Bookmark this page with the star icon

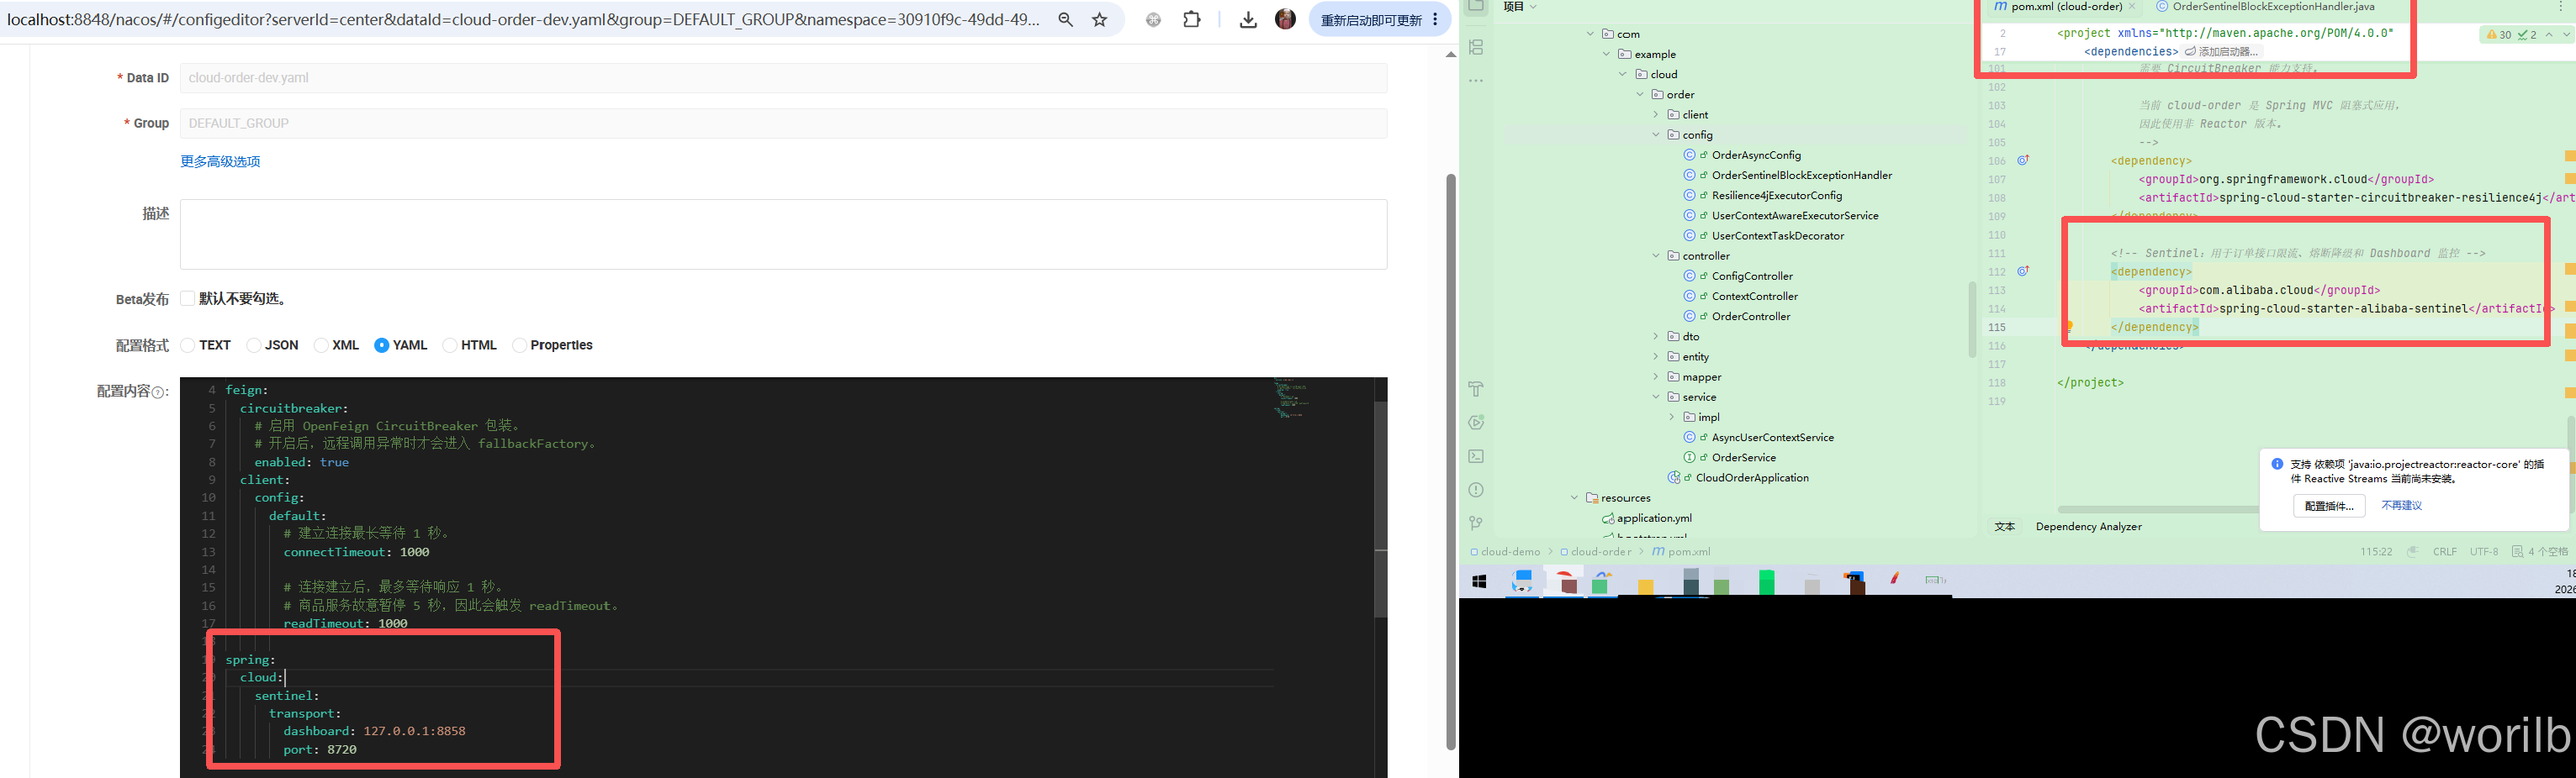click(x=1100, y=19)
